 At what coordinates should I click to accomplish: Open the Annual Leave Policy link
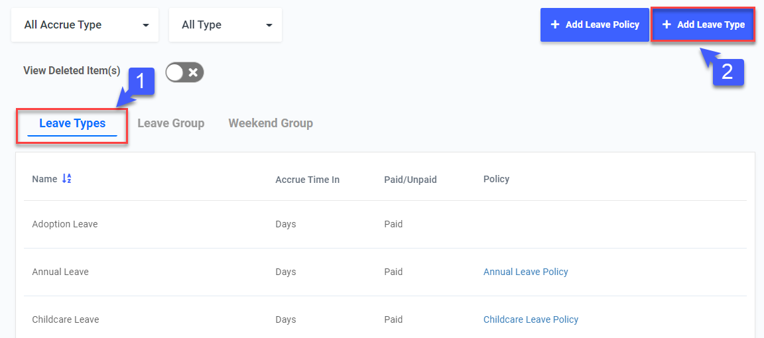525,272
